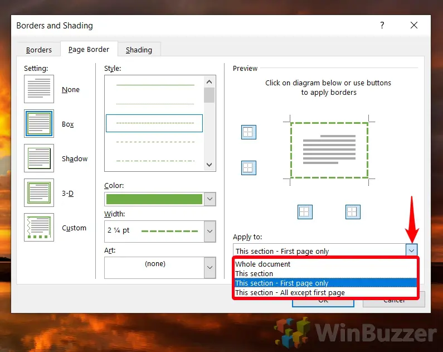443x352 pixels.
Task: Toggle the right border button in Preview
Action: tap(352, 212)
